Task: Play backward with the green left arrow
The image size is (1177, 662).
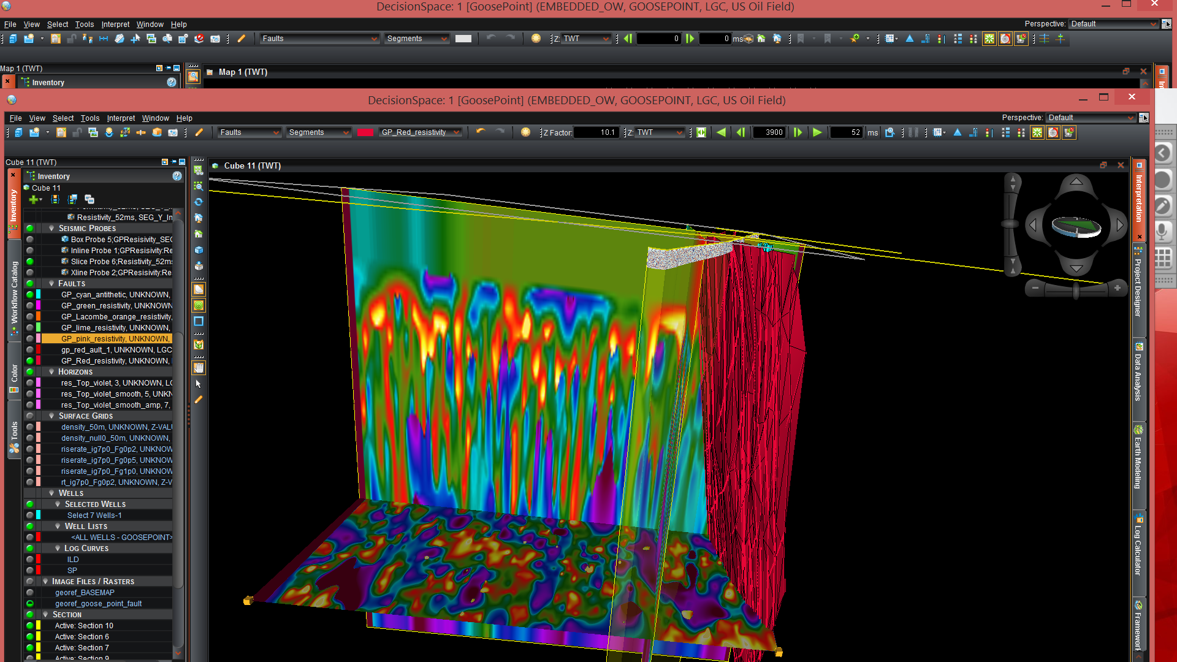Action: coord(721,132)
